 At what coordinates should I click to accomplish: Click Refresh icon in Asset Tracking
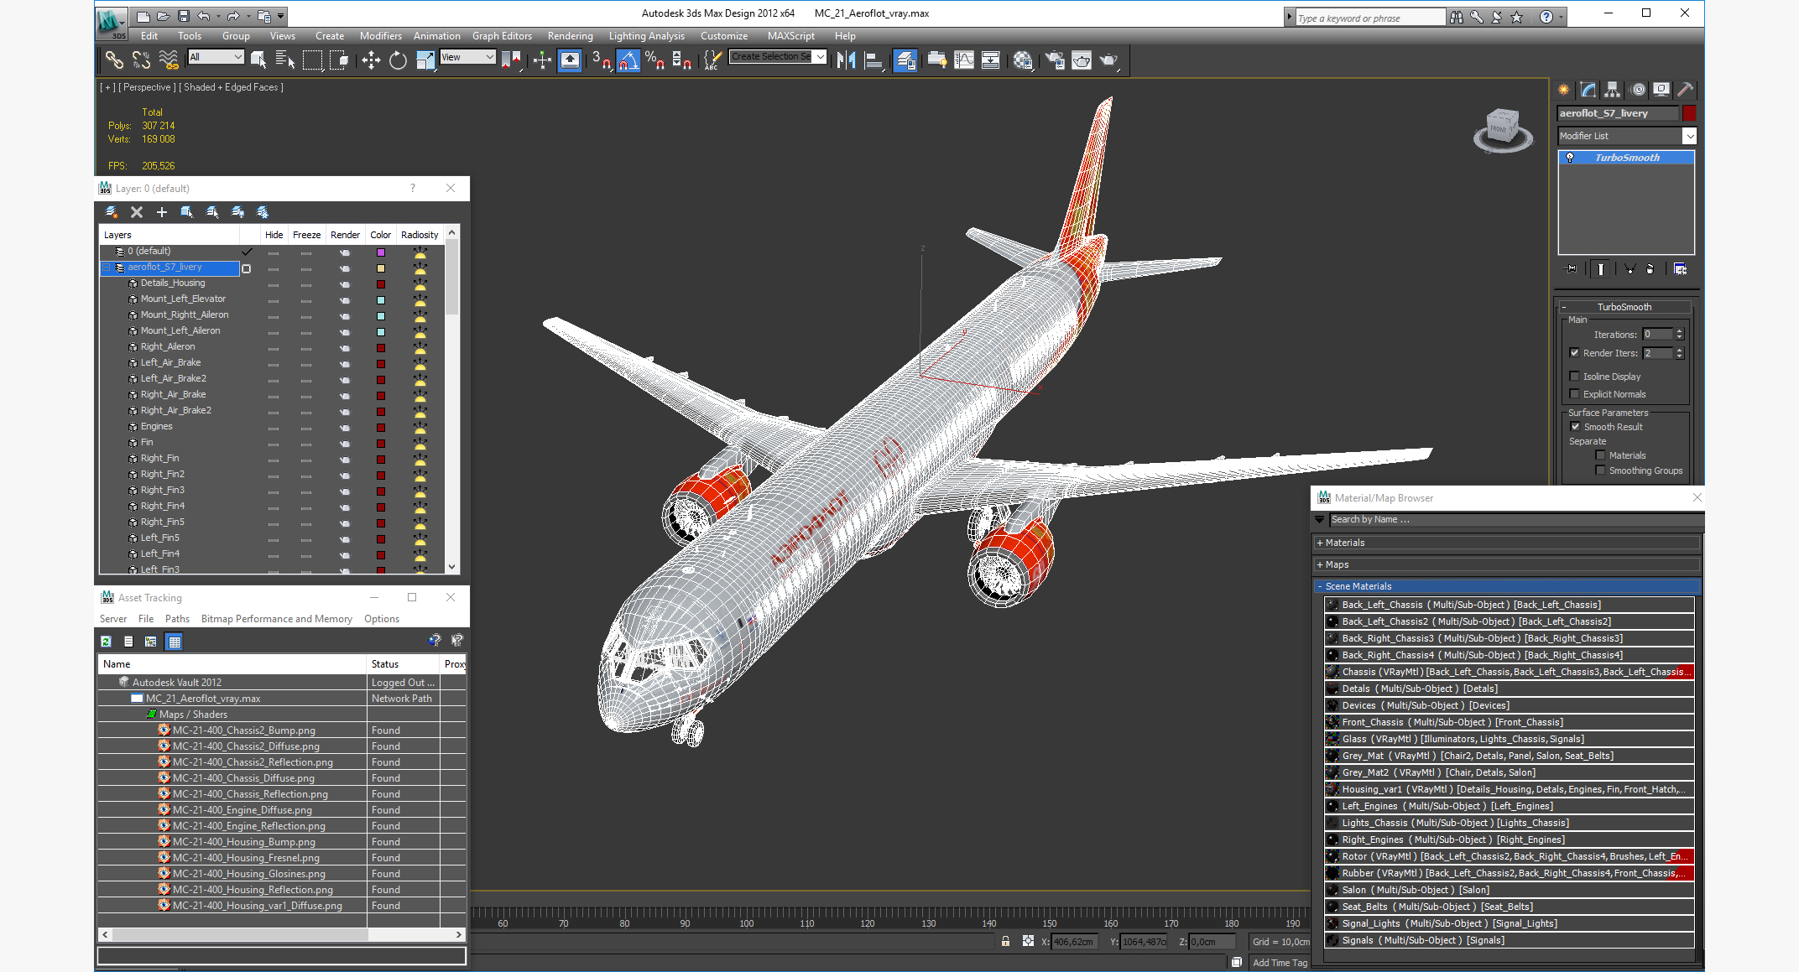pos(106,642)
